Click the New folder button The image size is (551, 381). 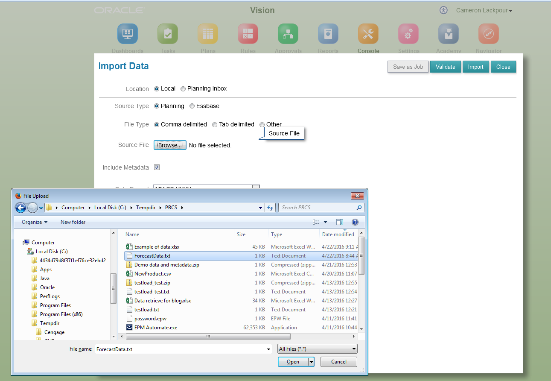[73, 222]
